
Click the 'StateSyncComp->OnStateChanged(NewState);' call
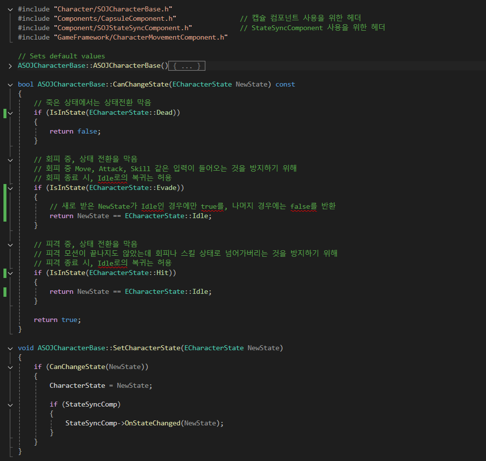pos(145,423)
